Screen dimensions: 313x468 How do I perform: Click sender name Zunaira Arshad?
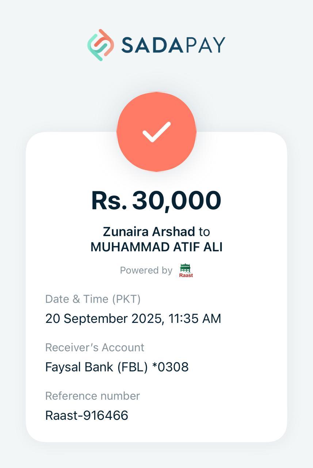[x=149, y=231]
